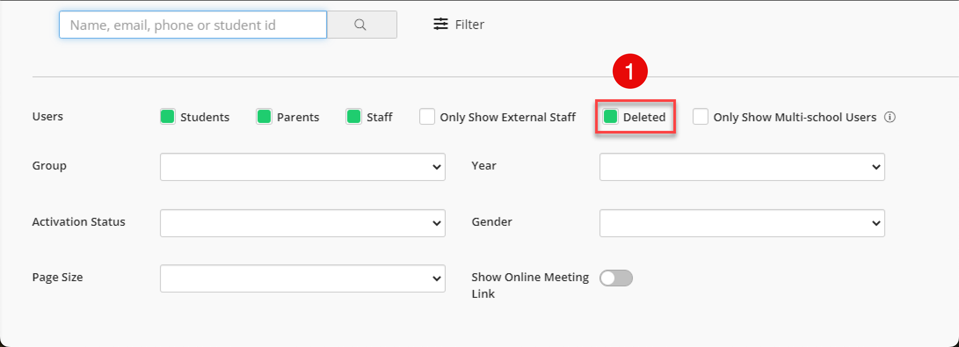Check Only Show Multi-school Users box
Screen dimensions: 959x347
700,117
